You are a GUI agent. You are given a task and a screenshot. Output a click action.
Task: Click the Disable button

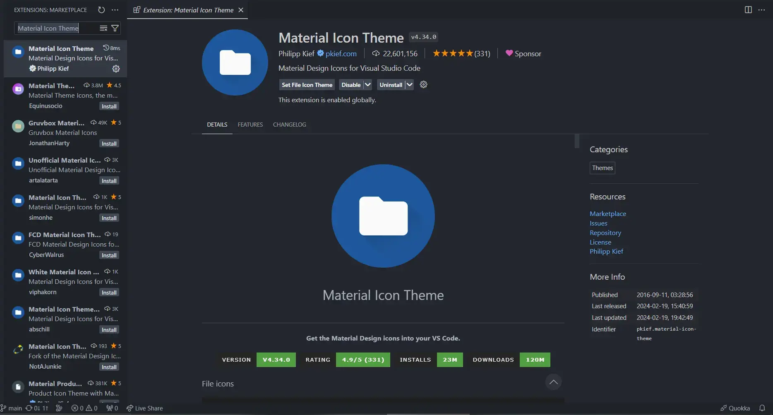click(351, 85)
